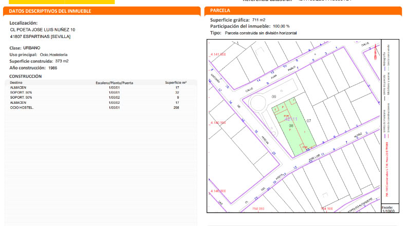Viewport: 406px width, 226px height.
Task: Click parcel label '07' on the map
Action: pos(309,121)
